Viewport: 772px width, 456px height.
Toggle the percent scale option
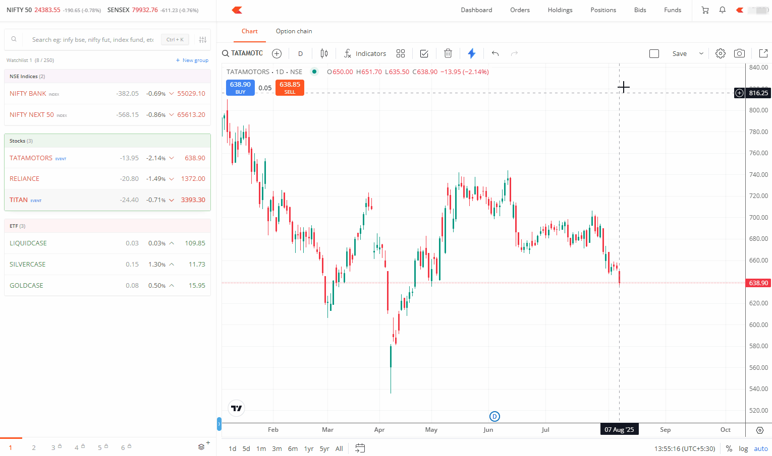coord(729,448)
